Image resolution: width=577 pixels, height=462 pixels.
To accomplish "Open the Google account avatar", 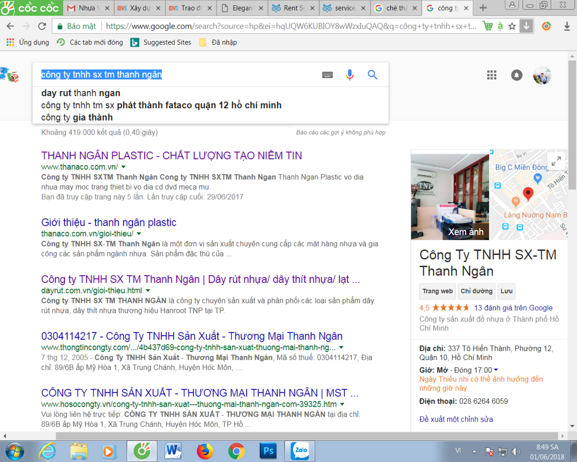I will (542, 75).
